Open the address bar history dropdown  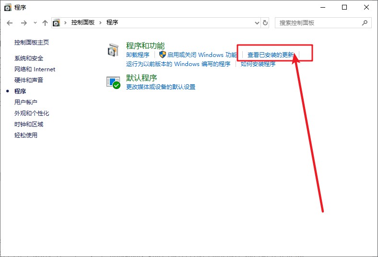pyautogui.click(x=257, y=23)
